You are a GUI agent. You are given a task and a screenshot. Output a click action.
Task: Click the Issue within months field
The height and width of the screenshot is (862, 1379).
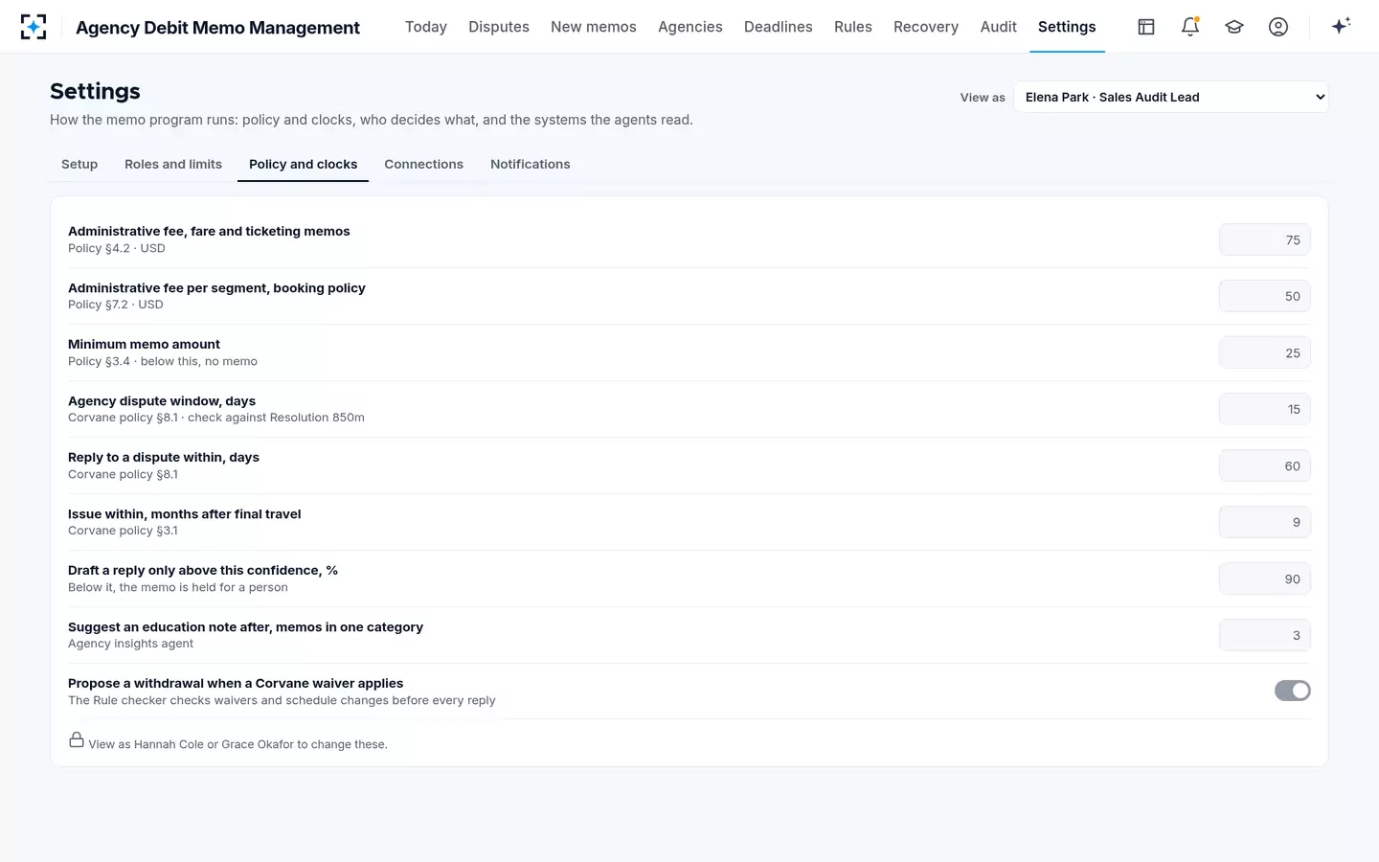tap(1265, 522)
